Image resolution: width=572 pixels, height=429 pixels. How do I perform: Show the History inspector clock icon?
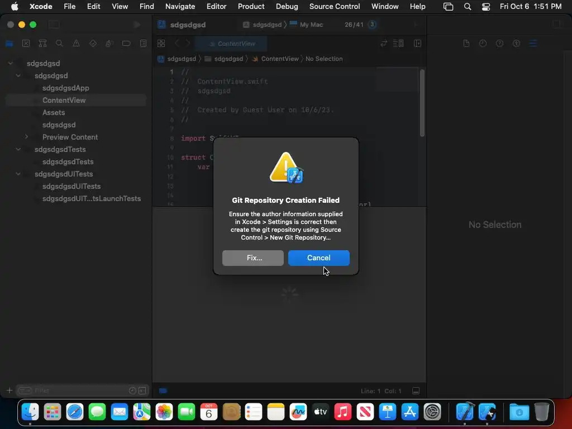[x=483, y=44]
